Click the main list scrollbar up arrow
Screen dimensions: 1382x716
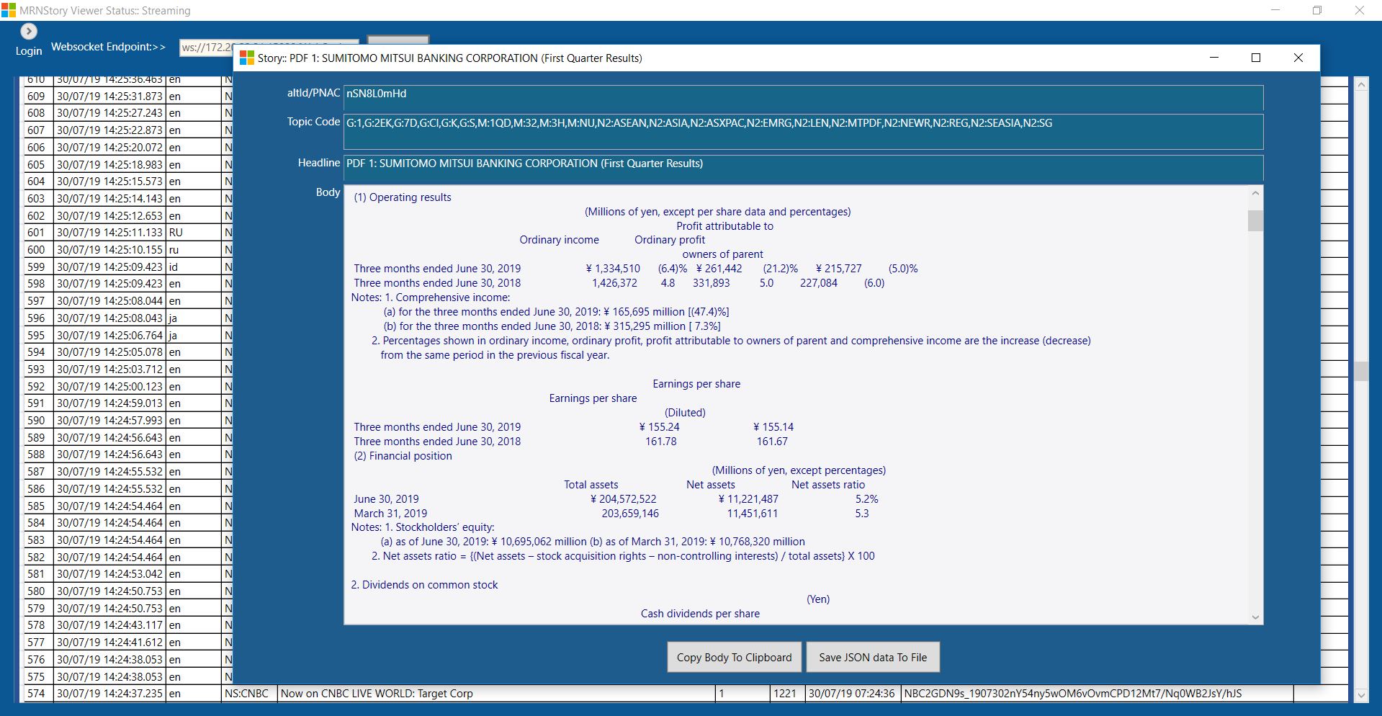pos(1361,84)
